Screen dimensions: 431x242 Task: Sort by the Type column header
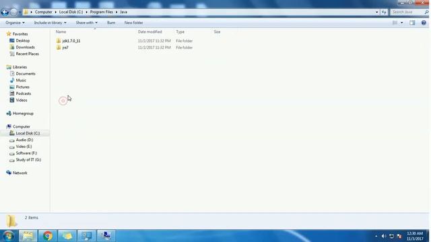tap(180, 32)
